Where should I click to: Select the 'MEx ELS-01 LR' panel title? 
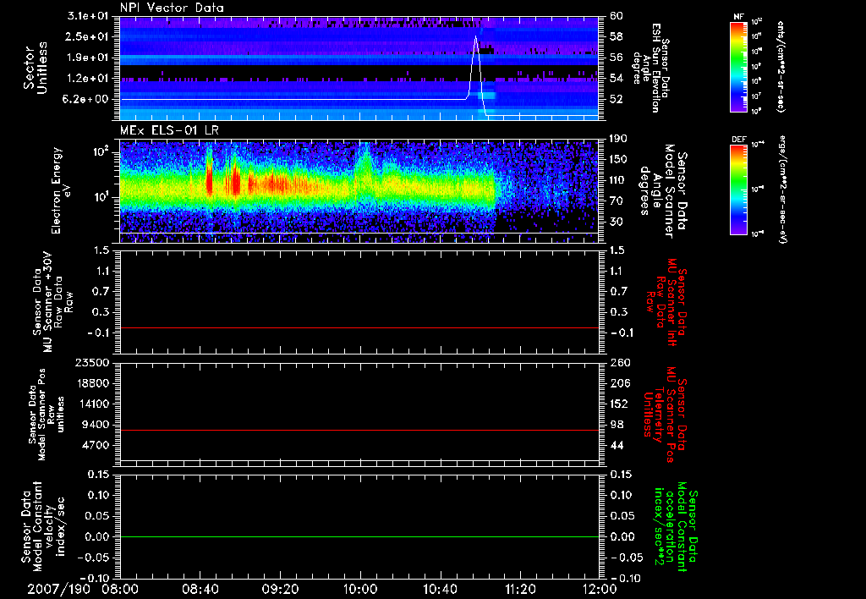pos(169,130)
